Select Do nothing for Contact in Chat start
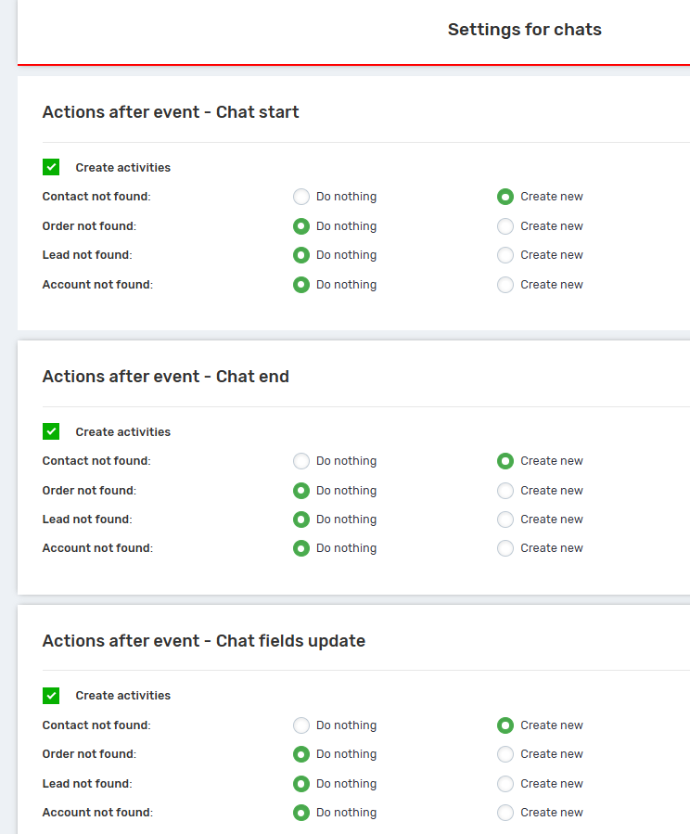The height and width of the screenshot is (834, 690). (301, 197)
